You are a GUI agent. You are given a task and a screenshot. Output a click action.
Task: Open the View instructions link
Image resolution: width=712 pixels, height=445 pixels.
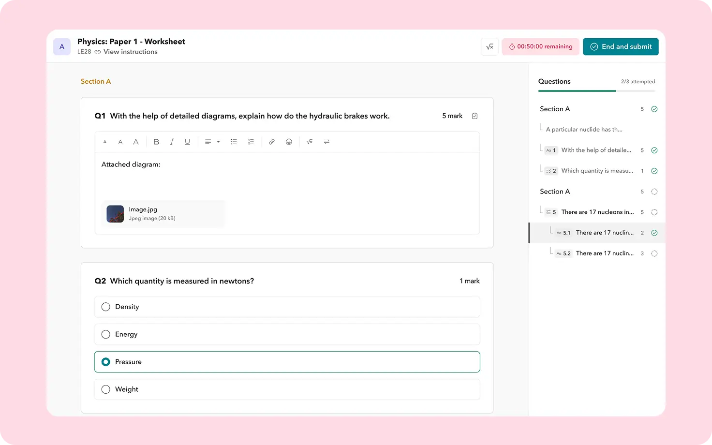131,52
